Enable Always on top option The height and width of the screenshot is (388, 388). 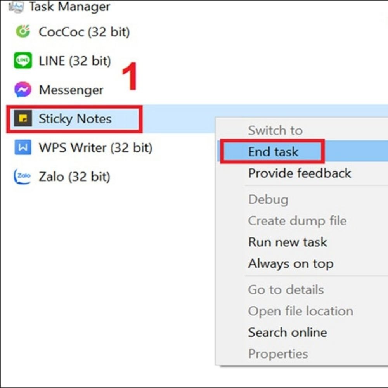(291, 264)
